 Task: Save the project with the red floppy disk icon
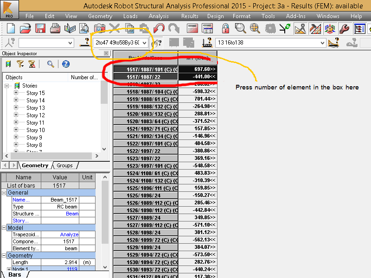point(40,29)
